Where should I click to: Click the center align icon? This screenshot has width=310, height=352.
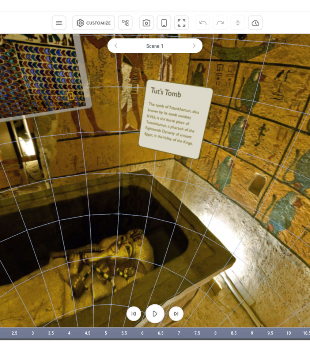click(238, 23)
